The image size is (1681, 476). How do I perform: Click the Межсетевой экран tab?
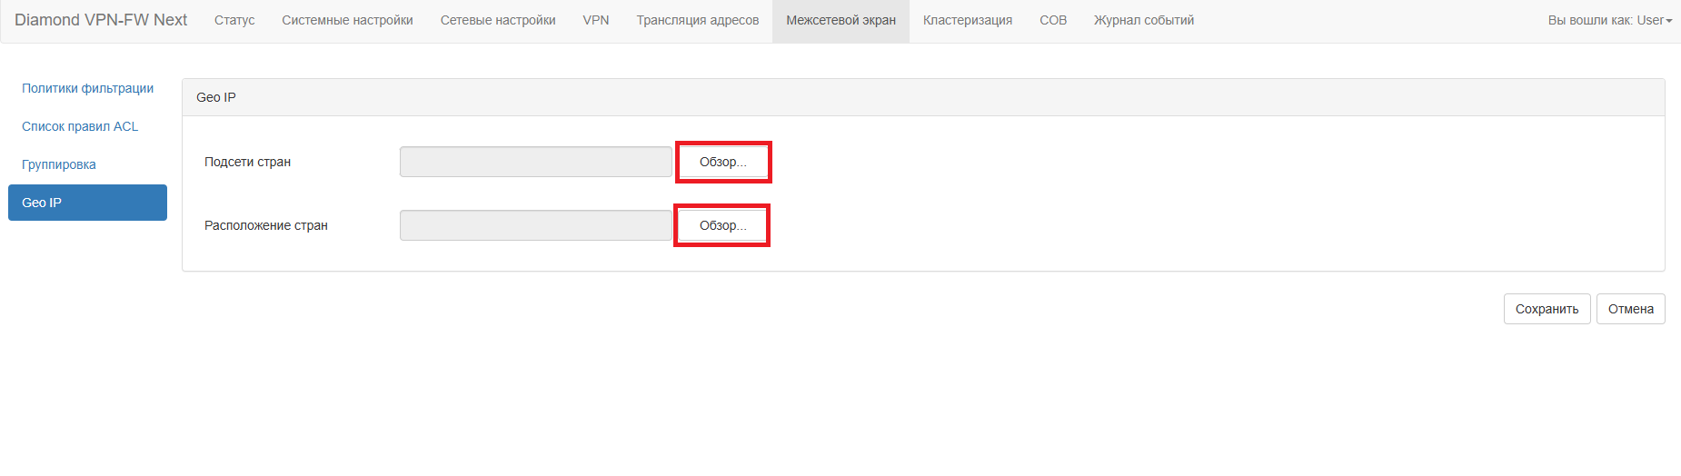click(x=840, y=20)
